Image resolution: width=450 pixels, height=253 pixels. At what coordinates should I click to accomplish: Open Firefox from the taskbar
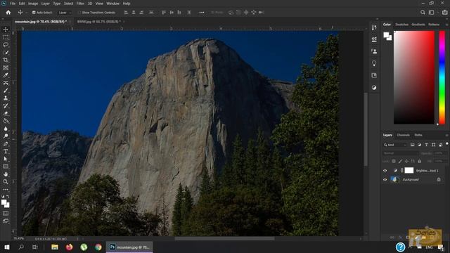(x=69, y=247)
